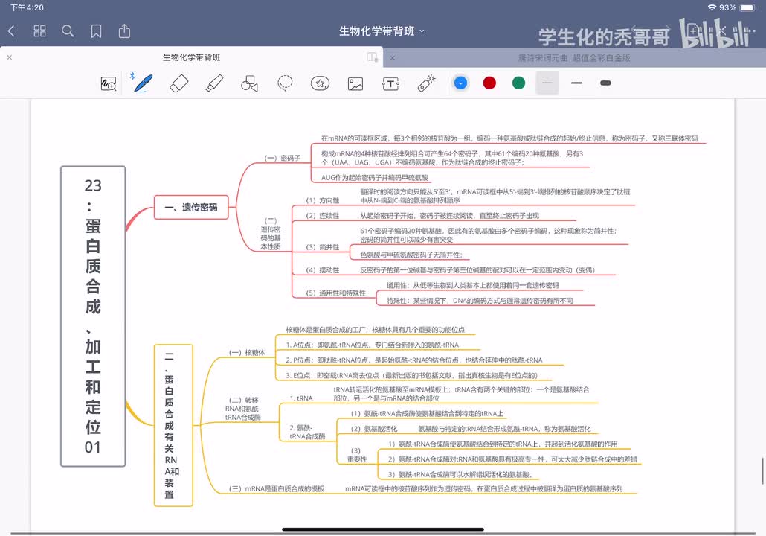This screenshot has width=766, height=536.
Task: Click the （1）方向性 text
Action: click(322, 200)
